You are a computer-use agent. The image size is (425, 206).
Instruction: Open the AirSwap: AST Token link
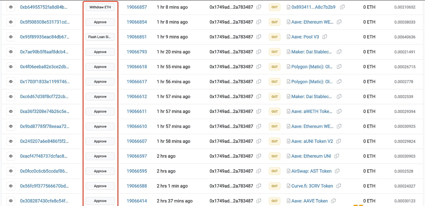click(x=311, y=171)
